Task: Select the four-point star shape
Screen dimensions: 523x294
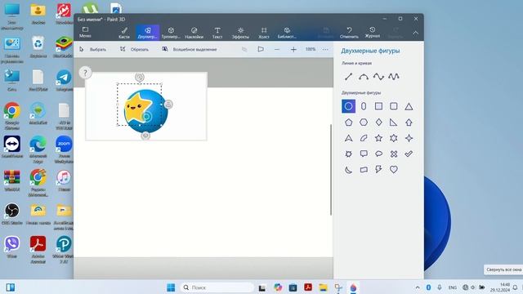Action: (x=409, y=138)
